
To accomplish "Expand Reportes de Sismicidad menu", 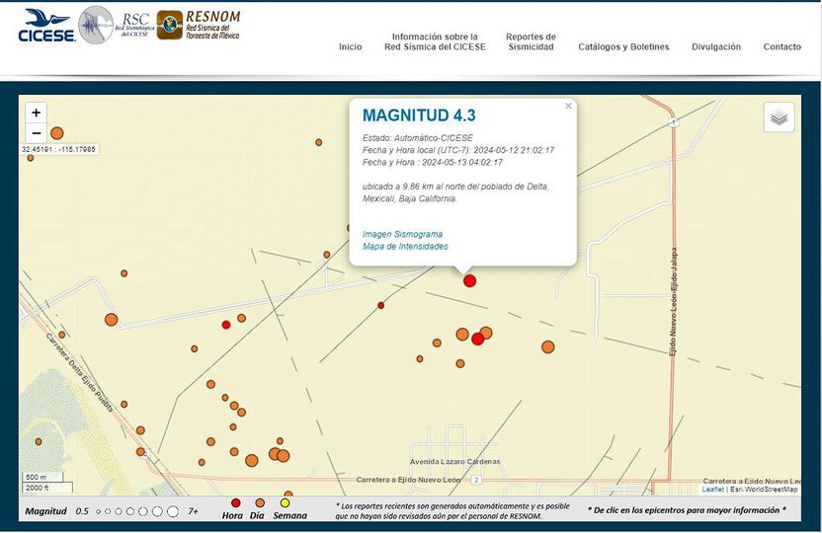I will tap(531, 41).
